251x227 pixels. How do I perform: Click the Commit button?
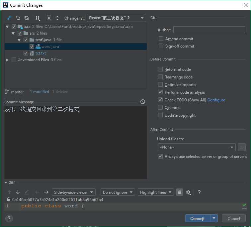coord(198,218)
